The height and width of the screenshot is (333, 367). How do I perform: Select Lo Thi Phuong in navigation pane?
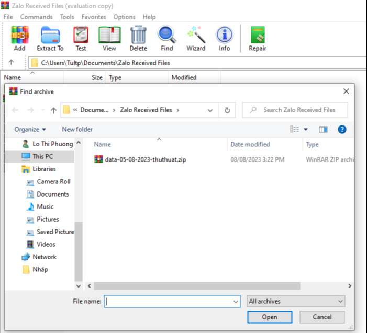tap(47, 144)
